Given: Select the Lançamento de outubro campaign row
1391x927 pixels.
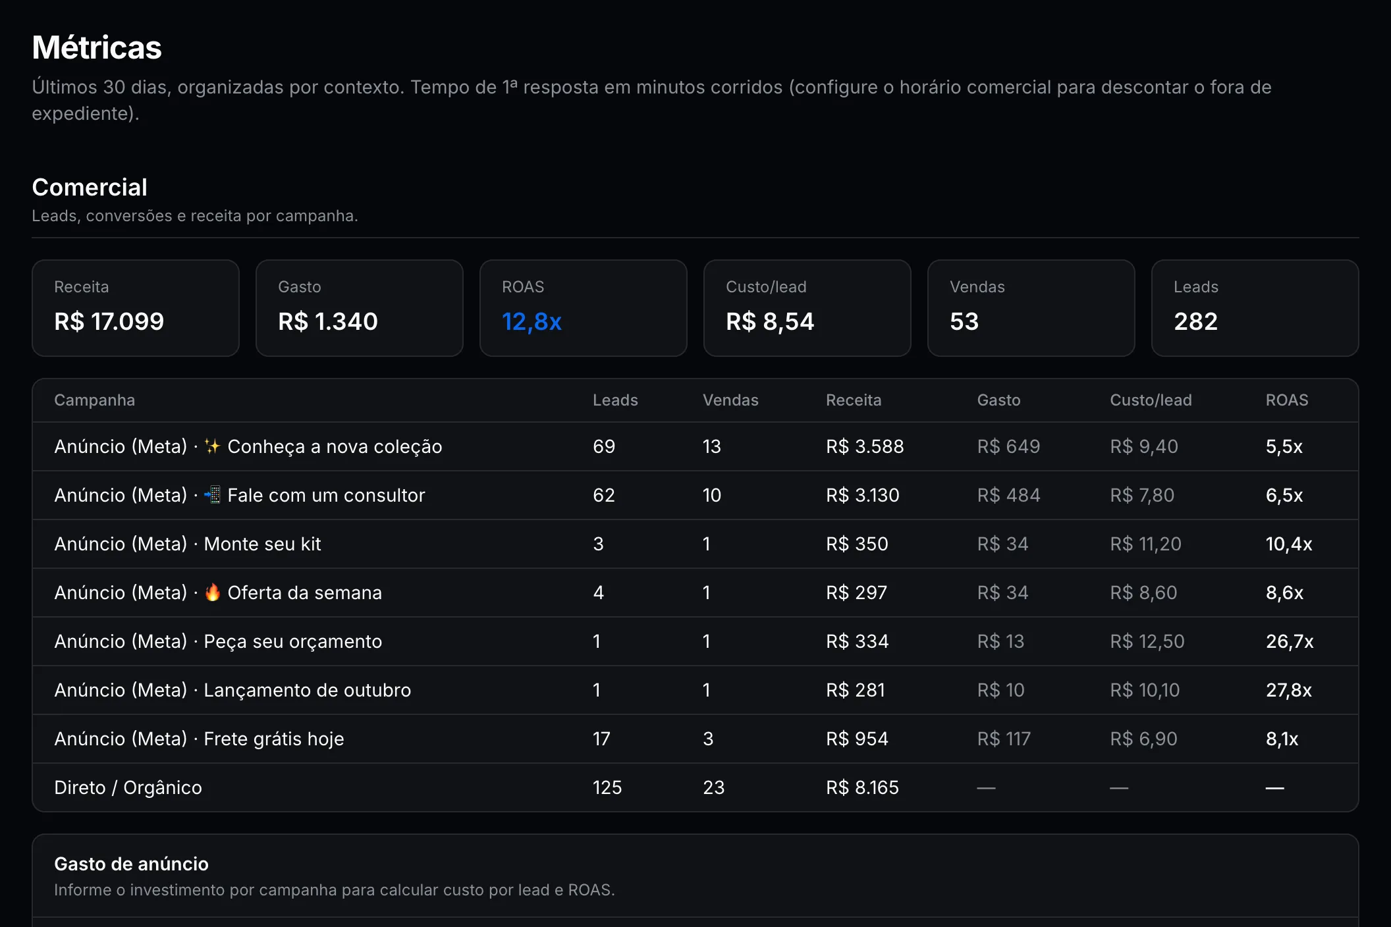Looking at the screenshot, I should tap(695, 690).
